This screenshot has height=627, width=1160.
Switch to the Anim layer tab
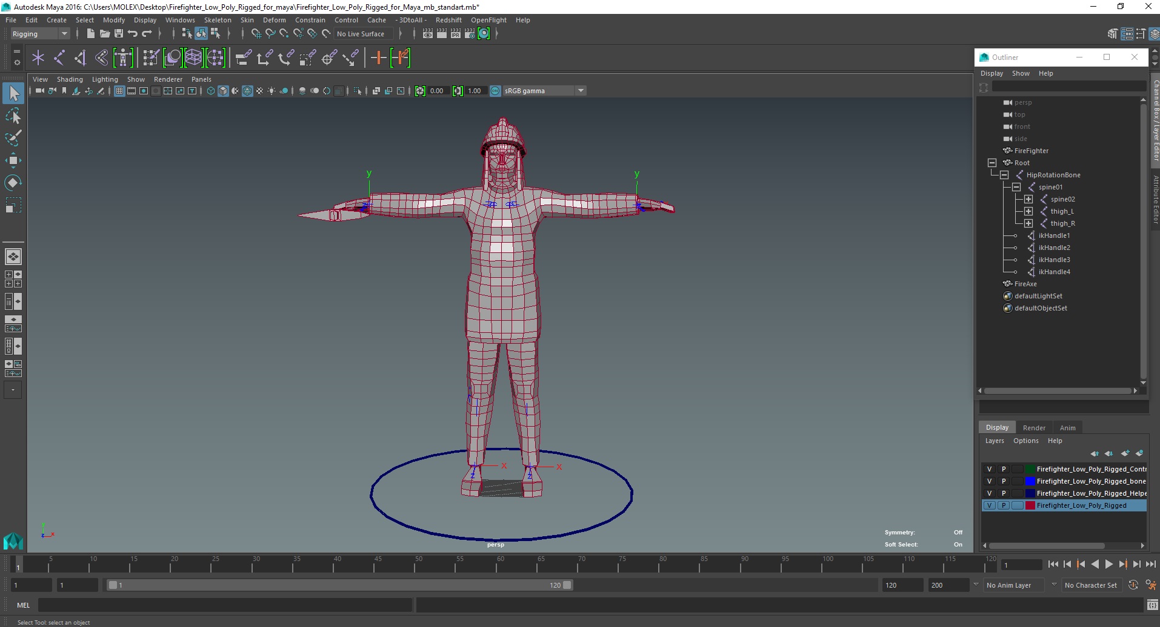tap(1067, 428)
